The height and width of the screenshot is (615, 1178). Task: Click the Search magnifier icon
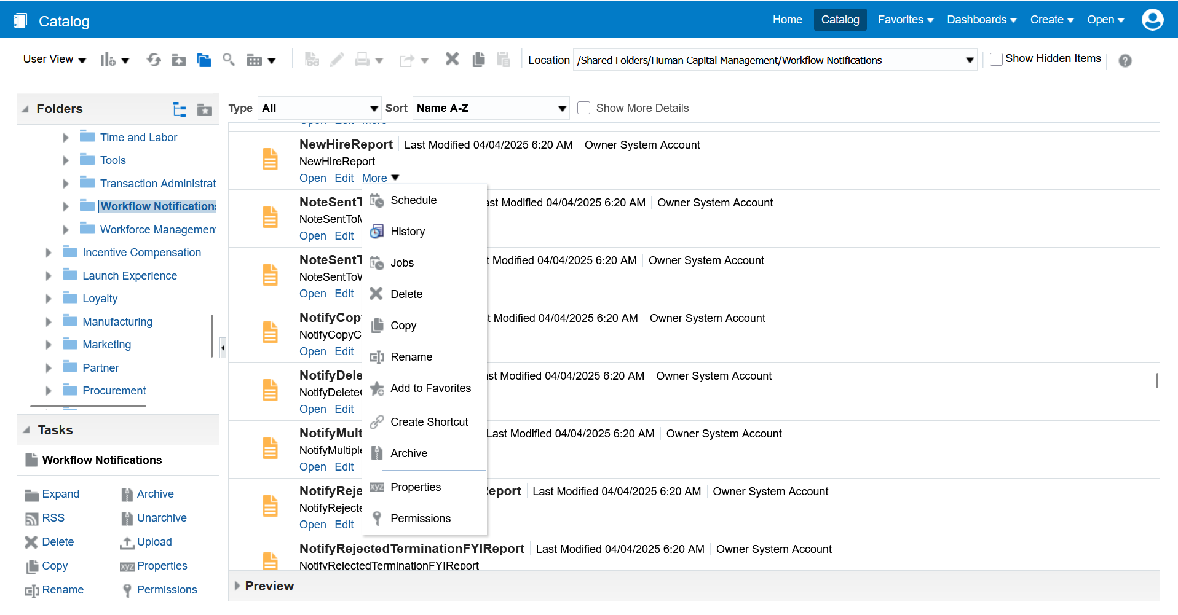point(229,59)
